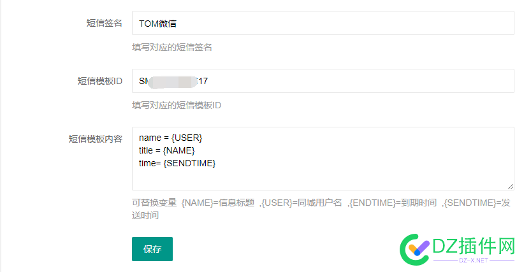Click the textarea resize grip handle
The image size is (524, 272).
coord(511,187)
